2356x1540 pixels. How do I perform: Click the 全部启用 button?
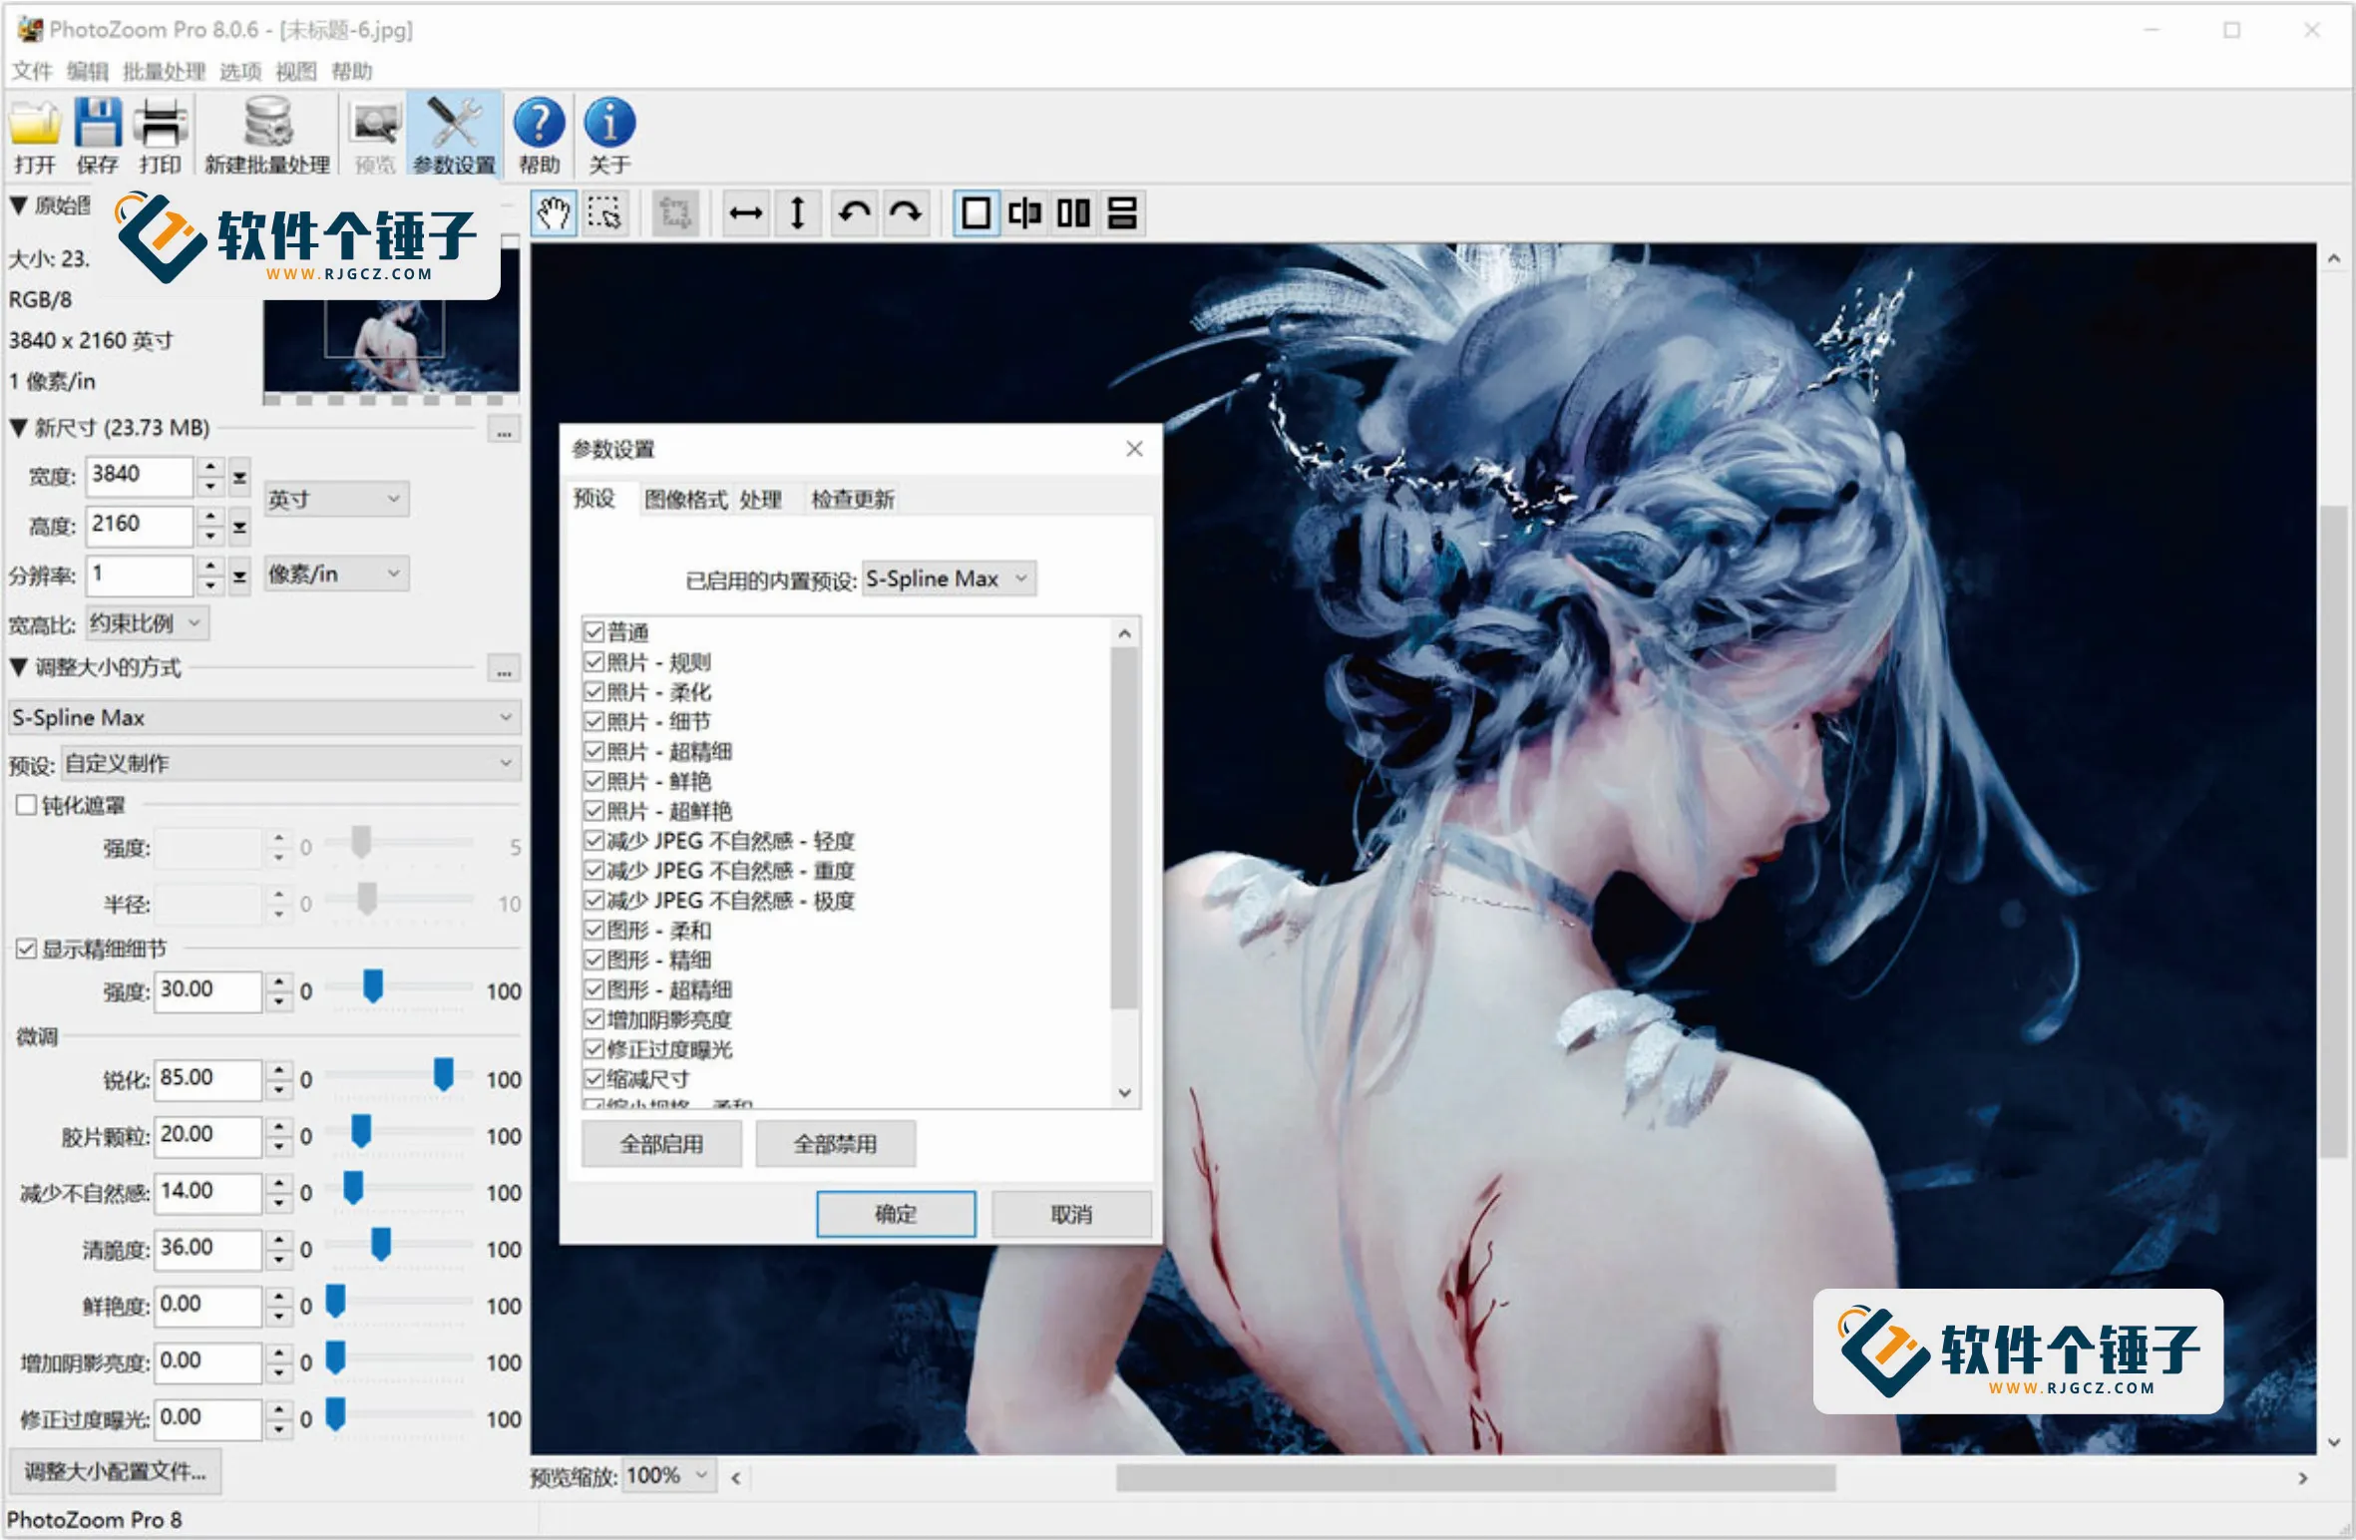tap(661, 1144)
